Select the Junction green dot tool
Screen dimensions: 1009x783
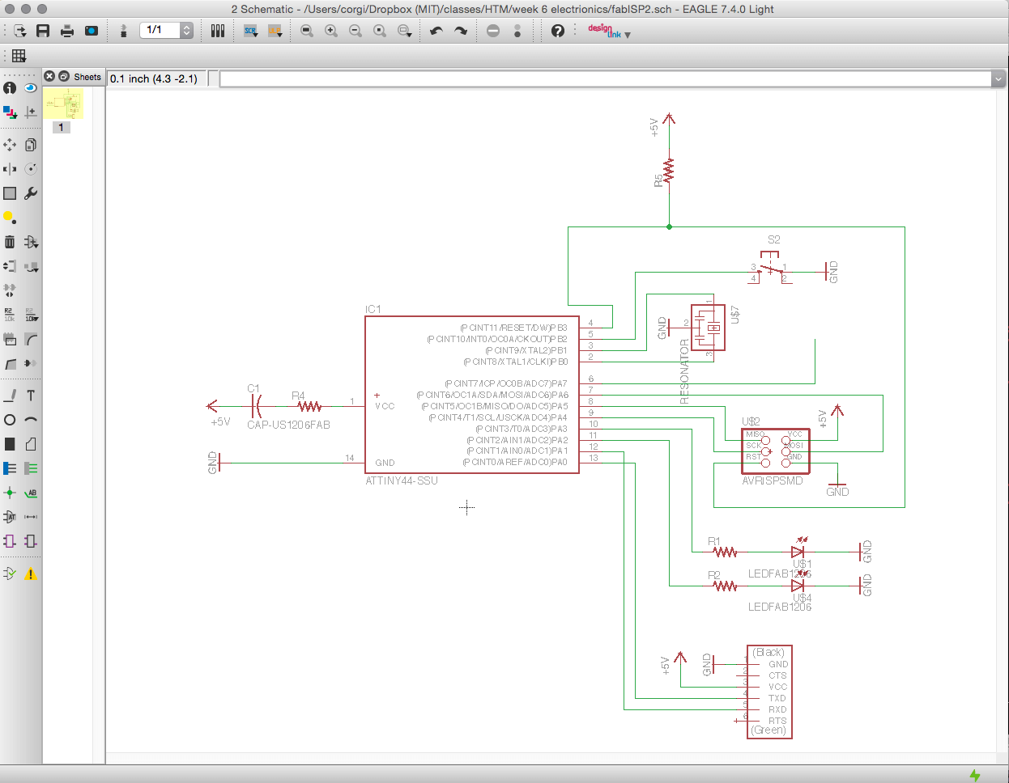click(10, 493)
